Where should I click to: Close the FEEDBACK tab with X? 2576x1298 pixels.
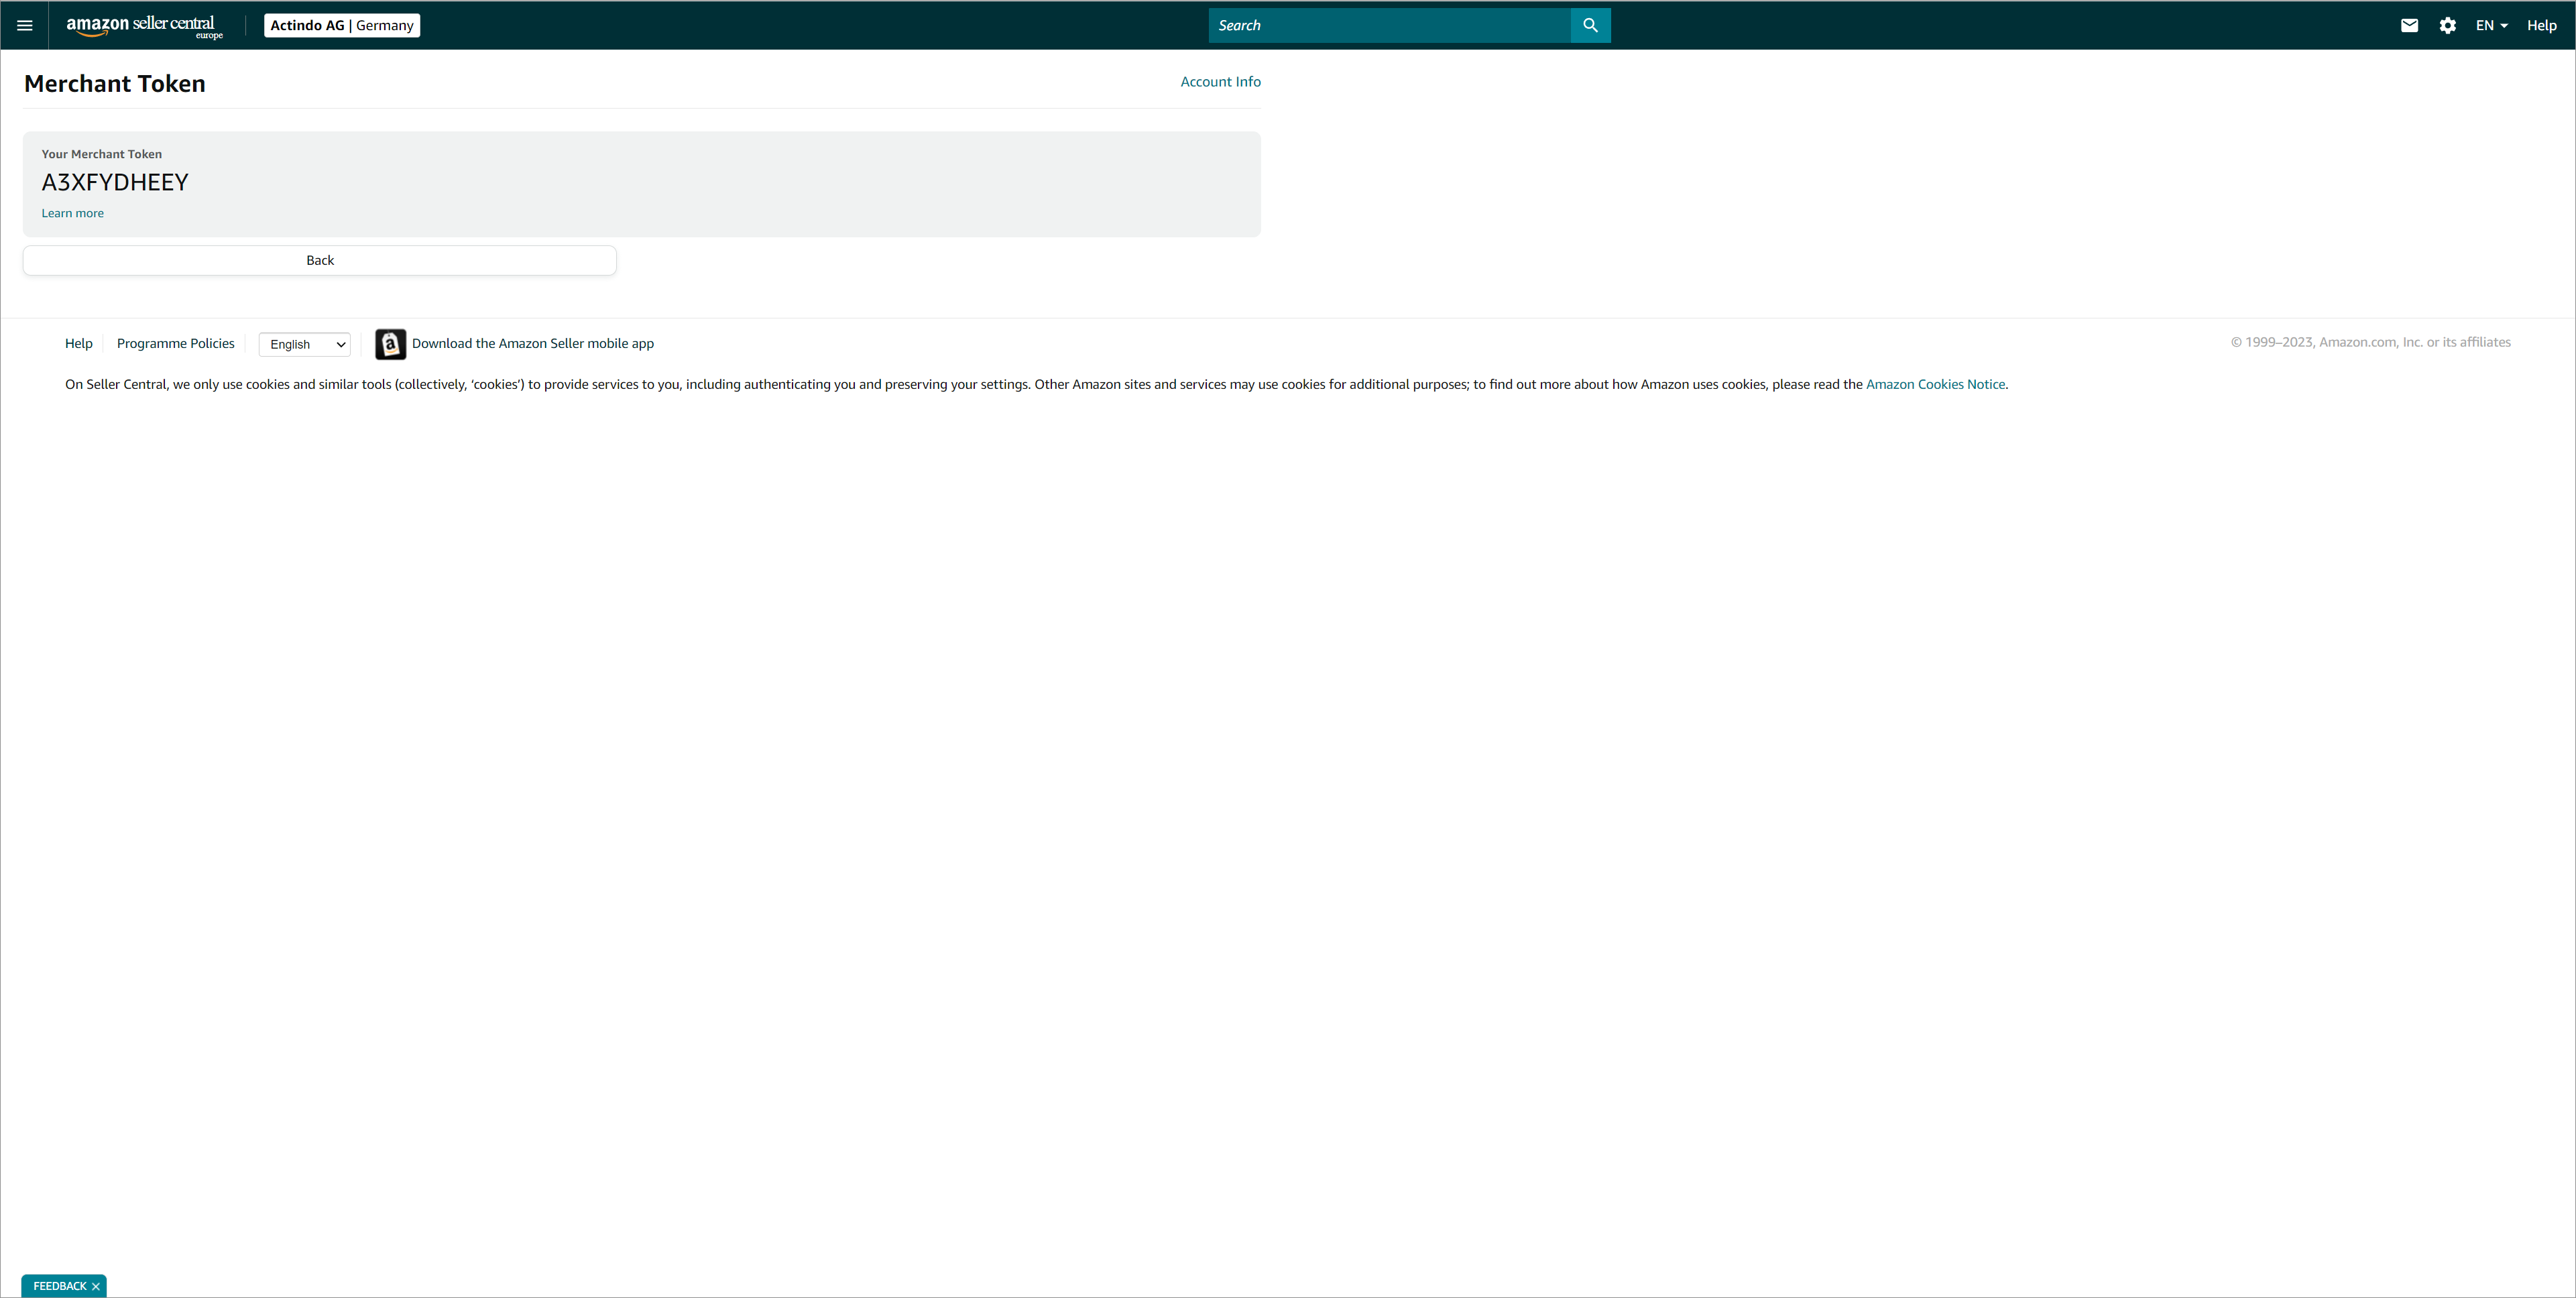pyautogui.click(x=96, y=1286)
